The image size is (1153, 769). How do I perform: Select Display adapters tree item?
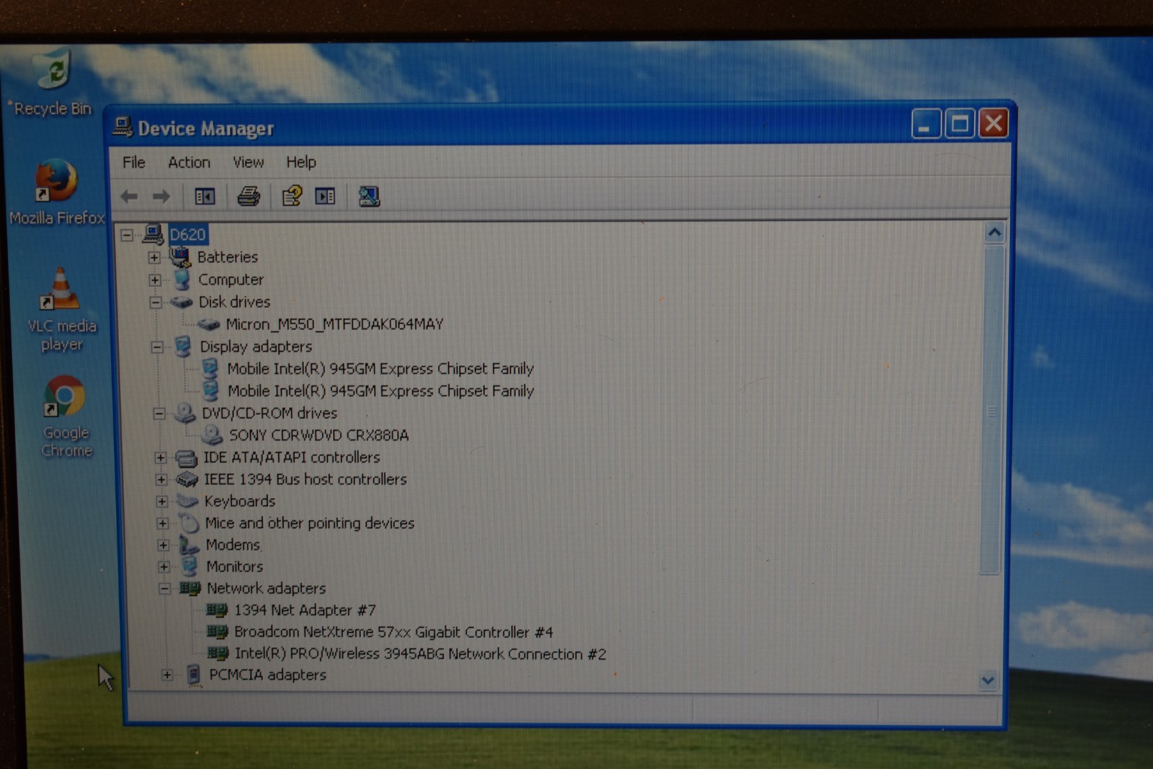(x=256, y=346)
